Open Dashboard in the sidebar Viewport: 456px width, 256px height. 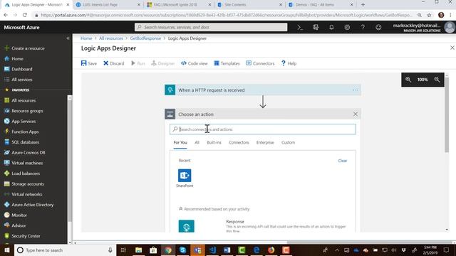tap(19, 69)
